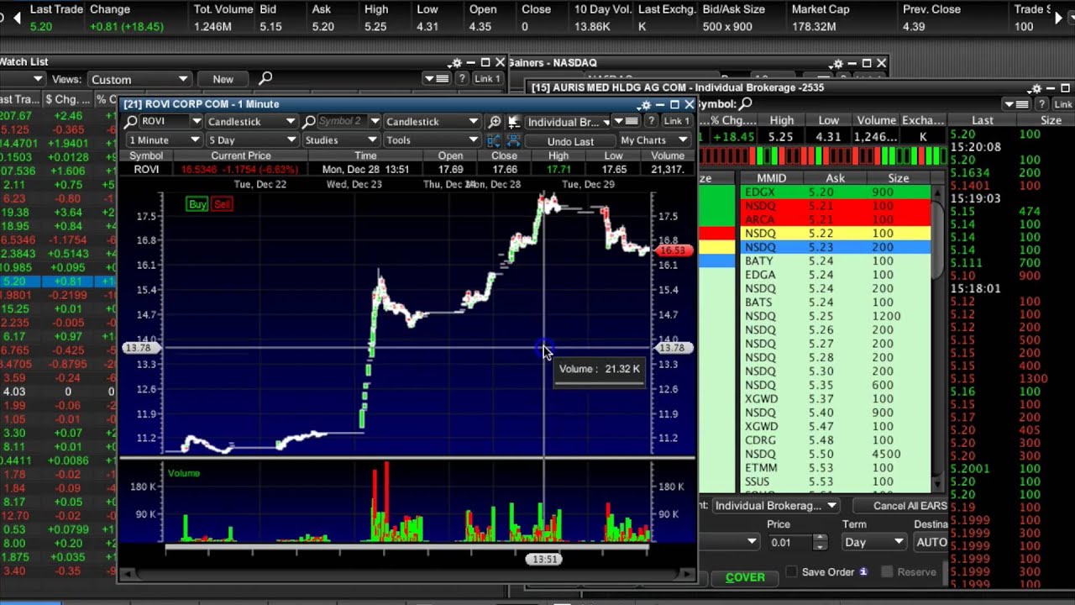
Task: Click the 16.53 current price marker
Action: tap(673, 250)
